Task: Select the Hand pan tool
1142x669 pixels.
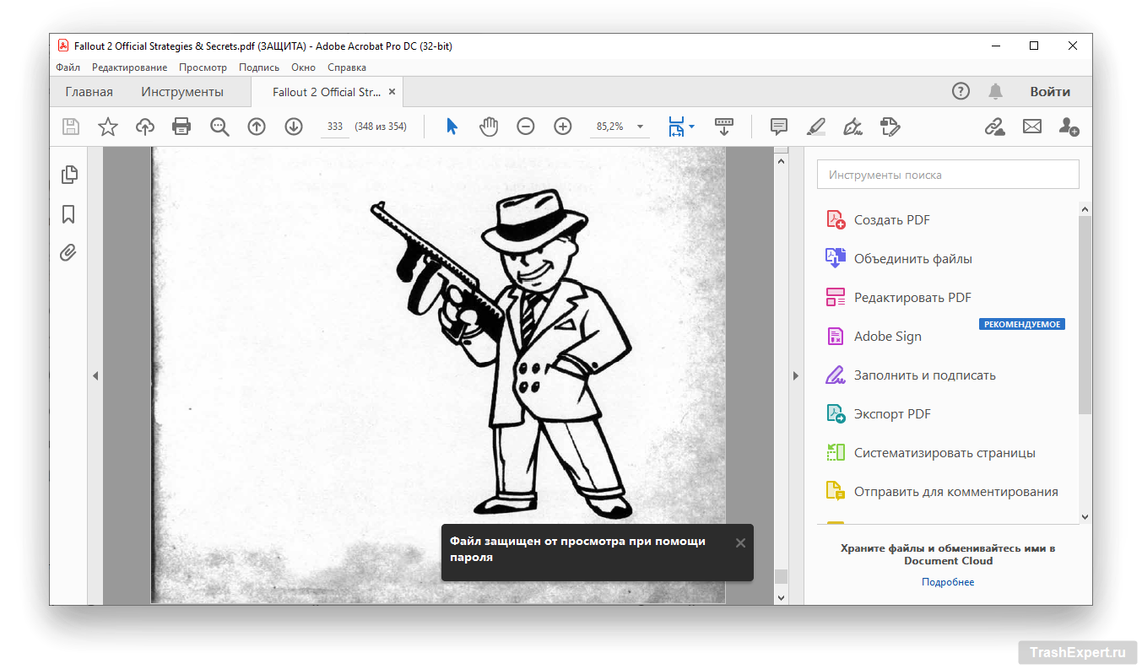Action: pyautogui.click(x=489, y=127)
